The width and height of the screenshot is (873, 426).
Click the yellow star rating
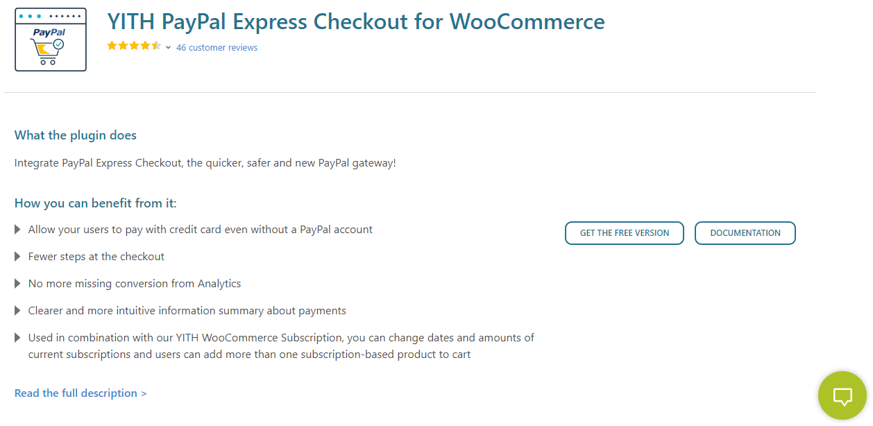pyautogui.click(x=134, y=46)
